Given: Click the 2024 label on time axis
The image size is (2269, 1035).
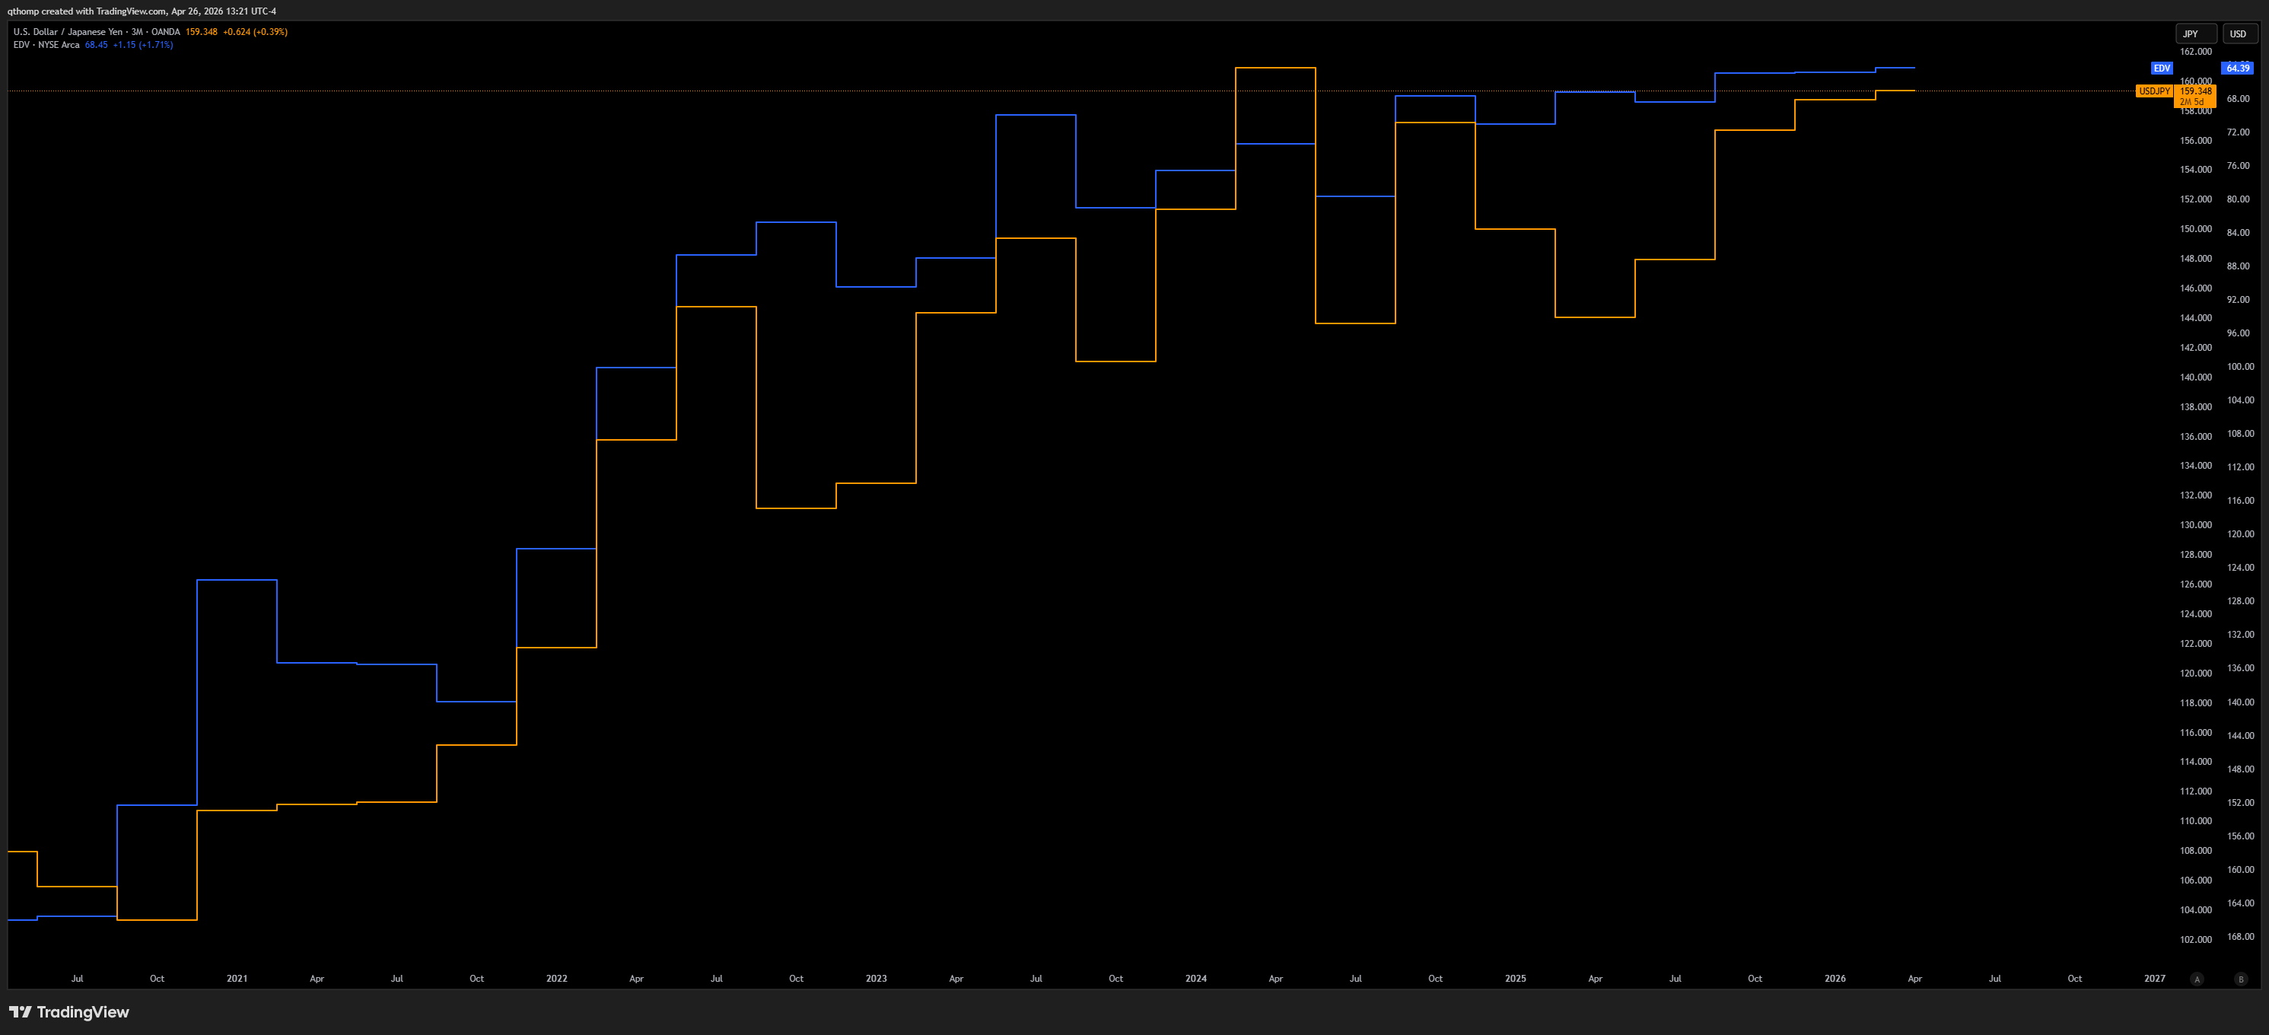Looking at the screenshot, I should 1195,979.
